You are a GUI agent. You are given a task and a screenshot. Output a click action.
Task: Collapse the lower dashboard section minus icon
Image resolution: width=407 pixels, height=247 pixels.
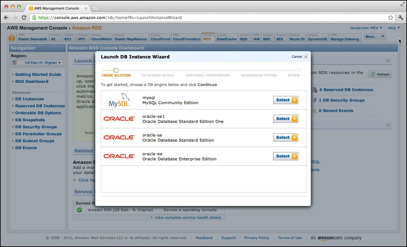(x=388, y=125)
